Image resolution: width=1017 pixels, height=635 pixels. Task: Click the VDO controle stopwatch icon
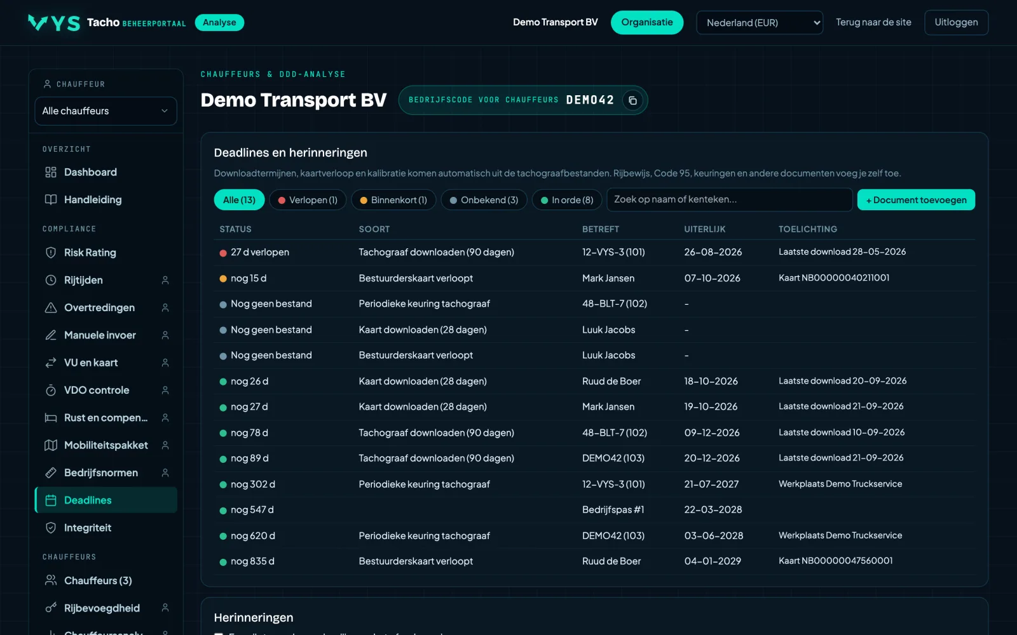(x=51, y=390)
